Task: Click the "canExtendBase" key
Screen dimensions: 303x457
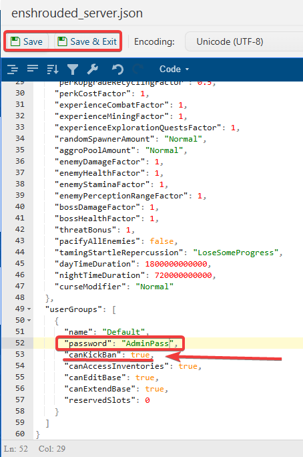Action: click(x=100, y=389)
